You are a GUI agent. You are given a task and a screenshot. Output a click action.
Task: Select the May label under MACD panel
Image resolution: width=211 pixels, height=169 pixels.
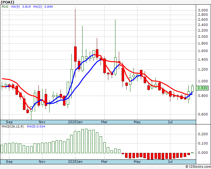(137, 162)
